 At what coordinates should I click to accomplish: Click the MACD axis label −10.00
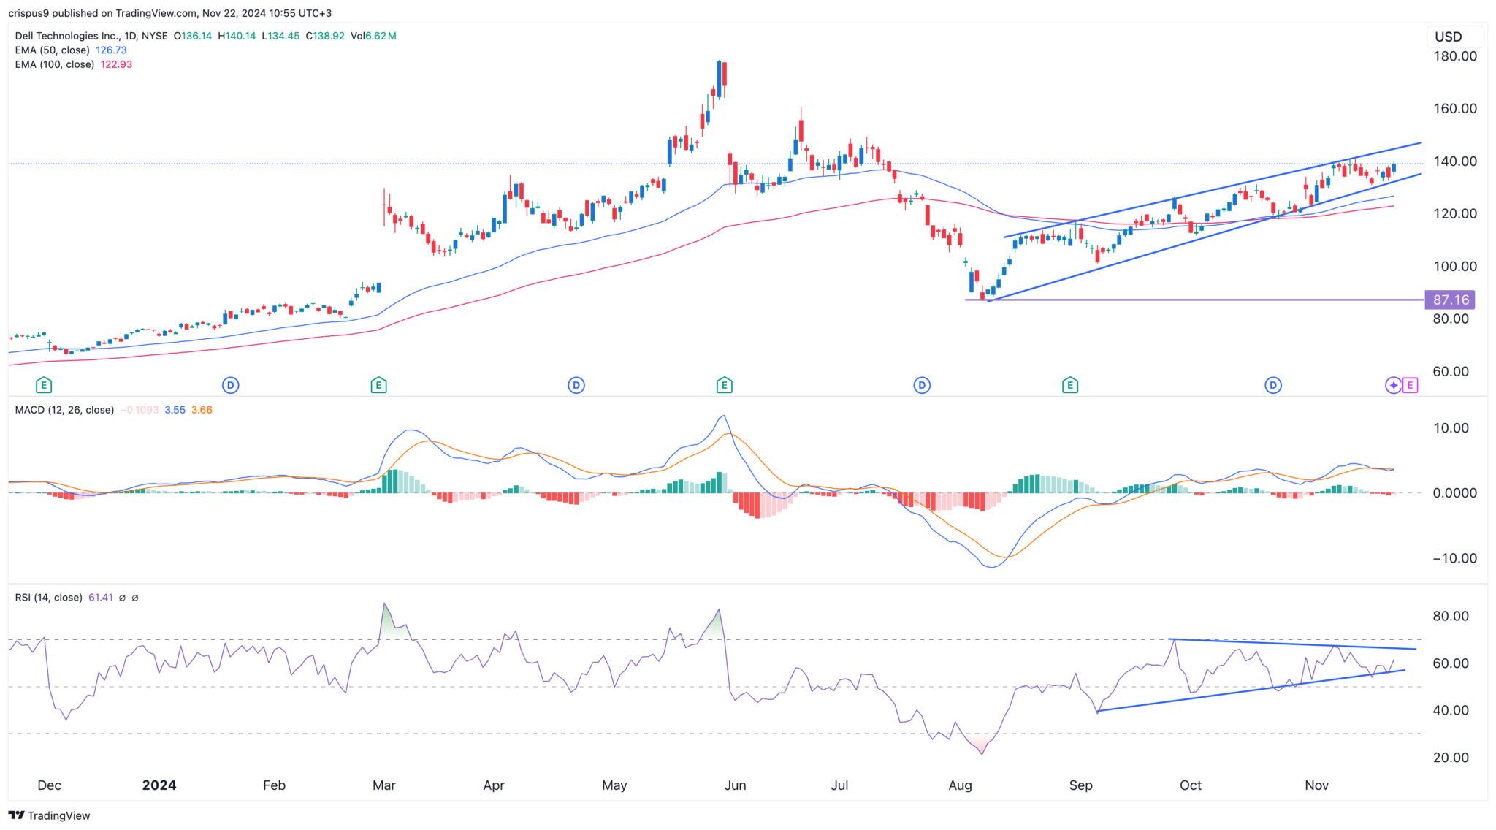click(x=1454, y=558)
